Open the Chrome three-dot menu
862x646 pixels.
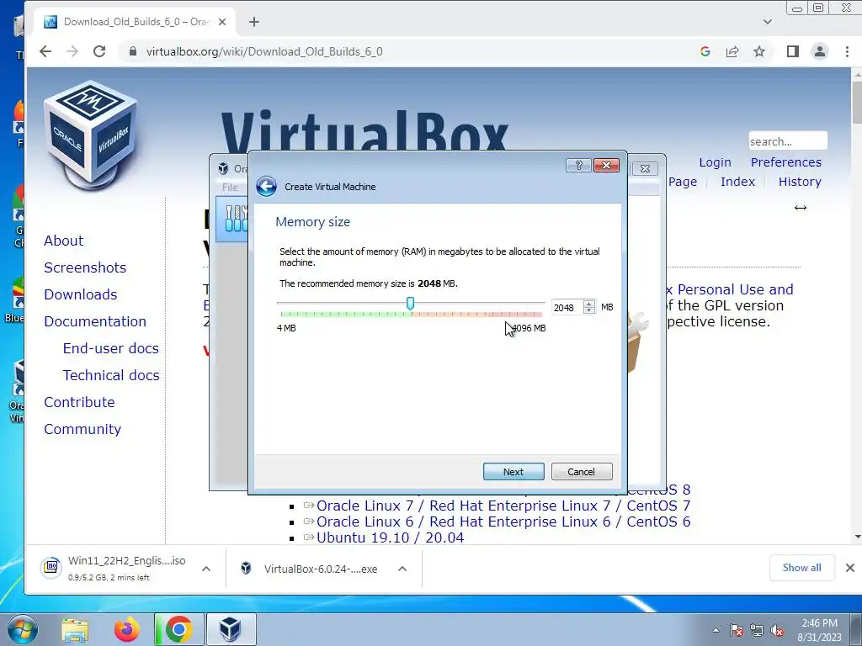pos(847,51)
